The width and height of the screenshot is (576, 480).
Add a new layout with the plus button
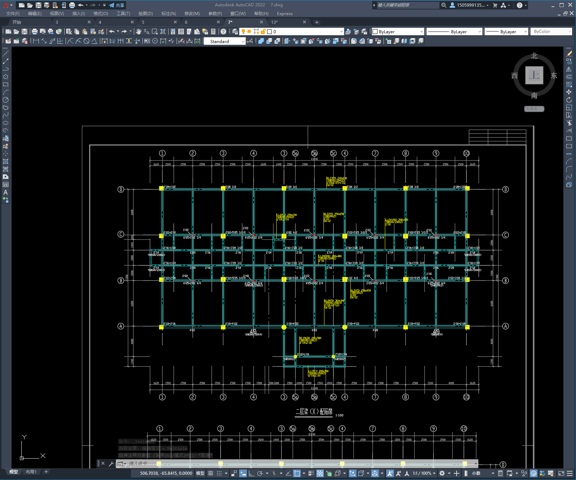coord(46,472)
